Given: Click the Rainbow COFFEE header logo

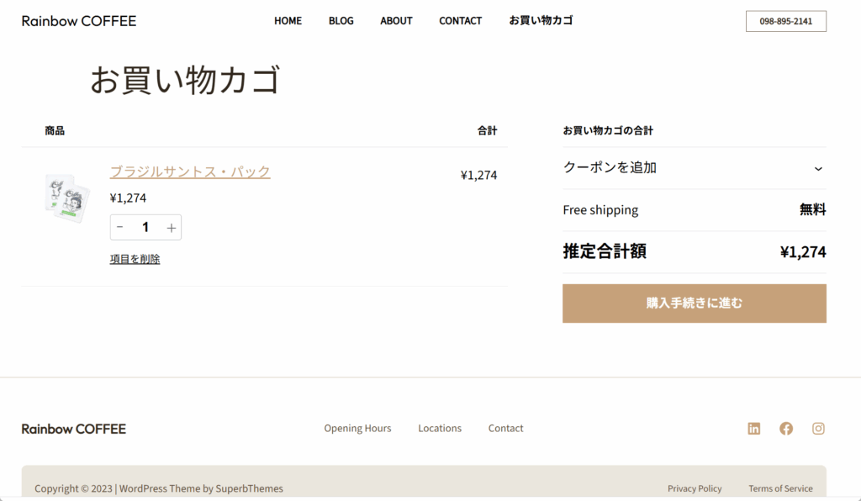Looking at the screenshot, I should (79, 21).
